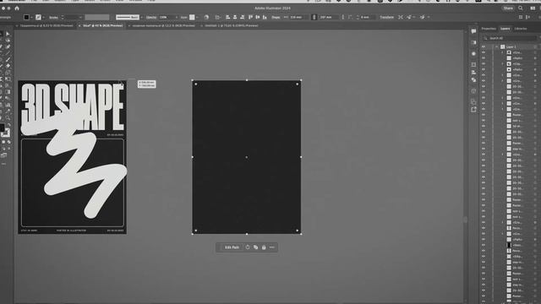Open the Pathfinder panel icon in dock
Image resolution: width=541 pixels, height=304 pixels.
point(473,79)
